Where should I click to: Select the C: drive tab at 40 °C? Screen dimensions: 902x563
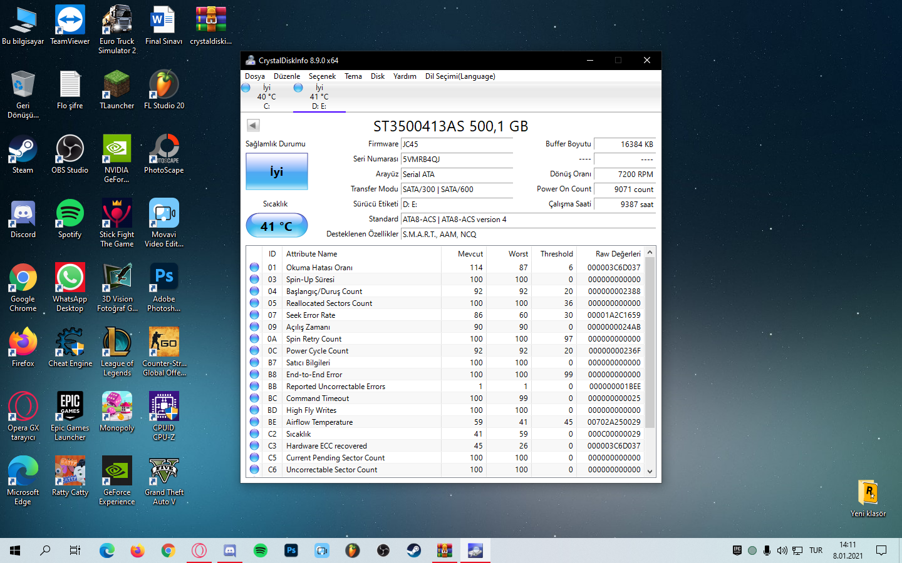pos(266,97)
